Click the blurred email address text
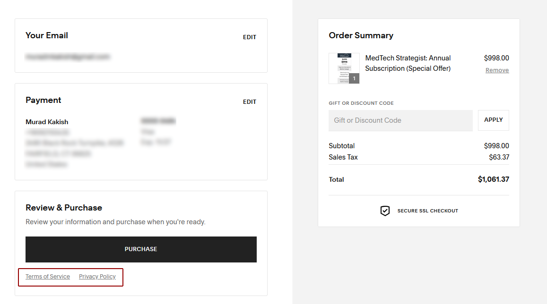 pyautogui.click(x=68, y=57)
